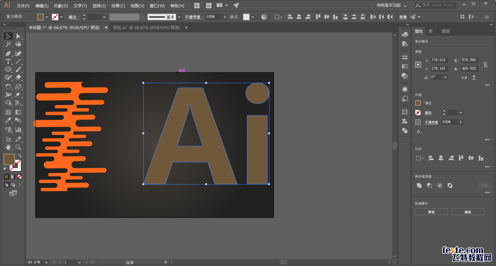The height and width of the screenshot is (266, 496).
Task: Select the Zoom tool
Action: point(18,147)
